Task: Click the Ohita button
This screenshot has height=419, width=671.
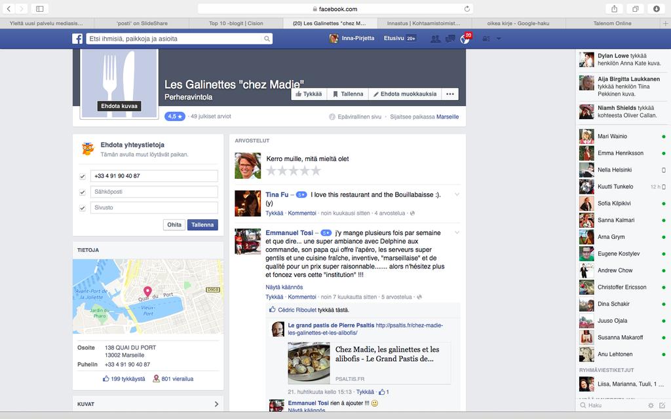Action: [x=174, y=225]
